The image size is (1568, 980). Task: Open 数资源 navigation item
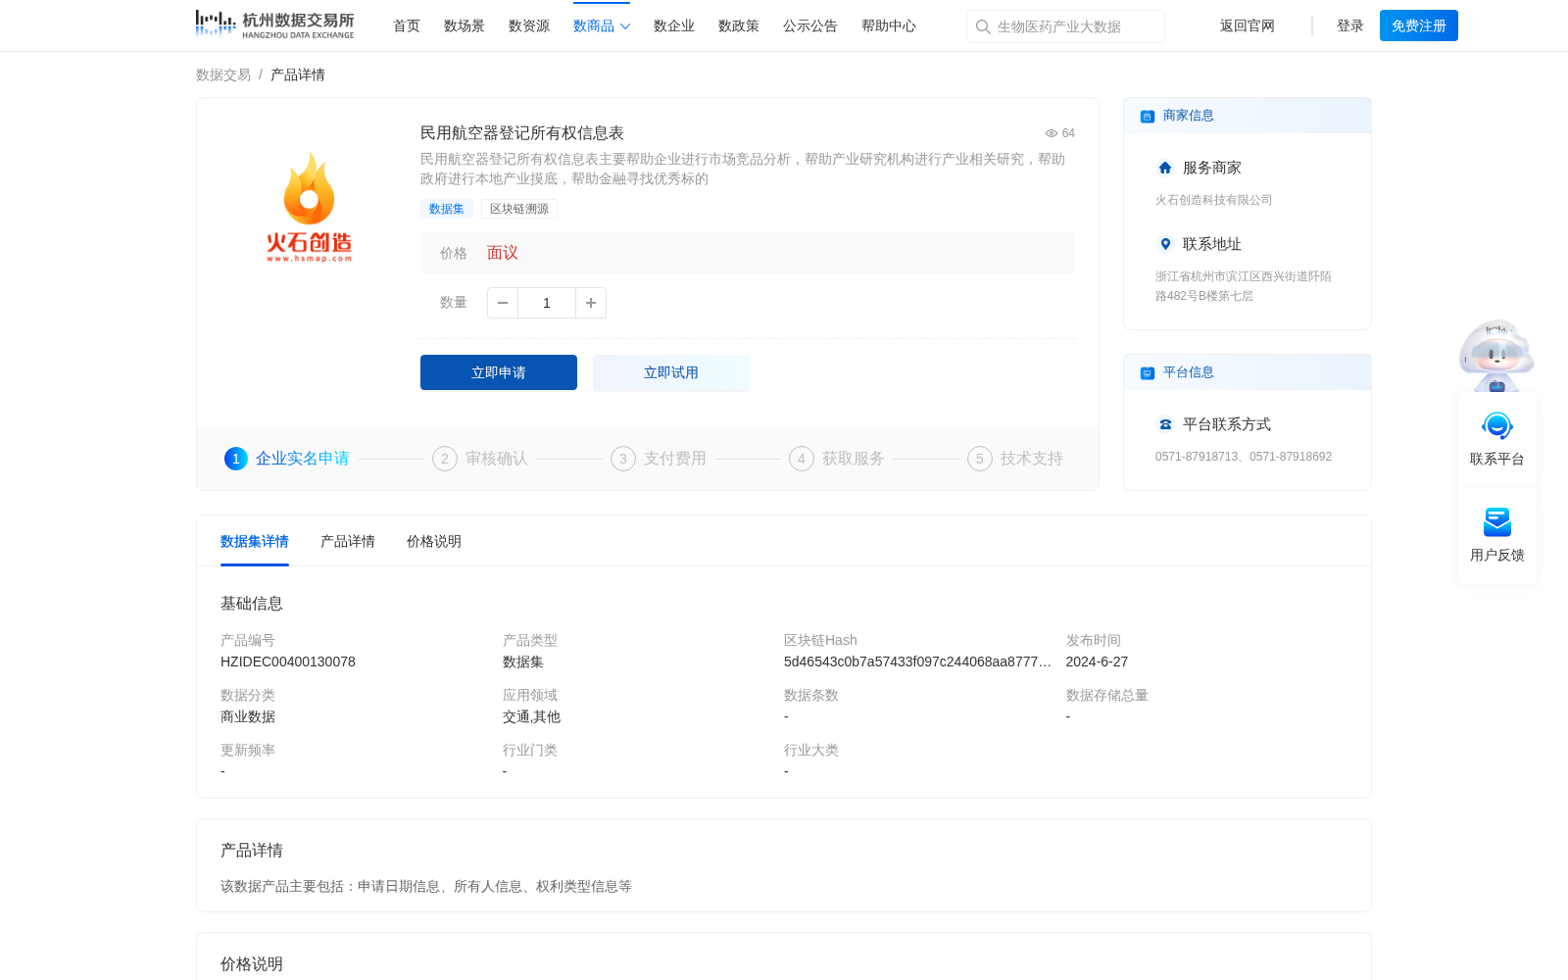(x=529, y=26)
